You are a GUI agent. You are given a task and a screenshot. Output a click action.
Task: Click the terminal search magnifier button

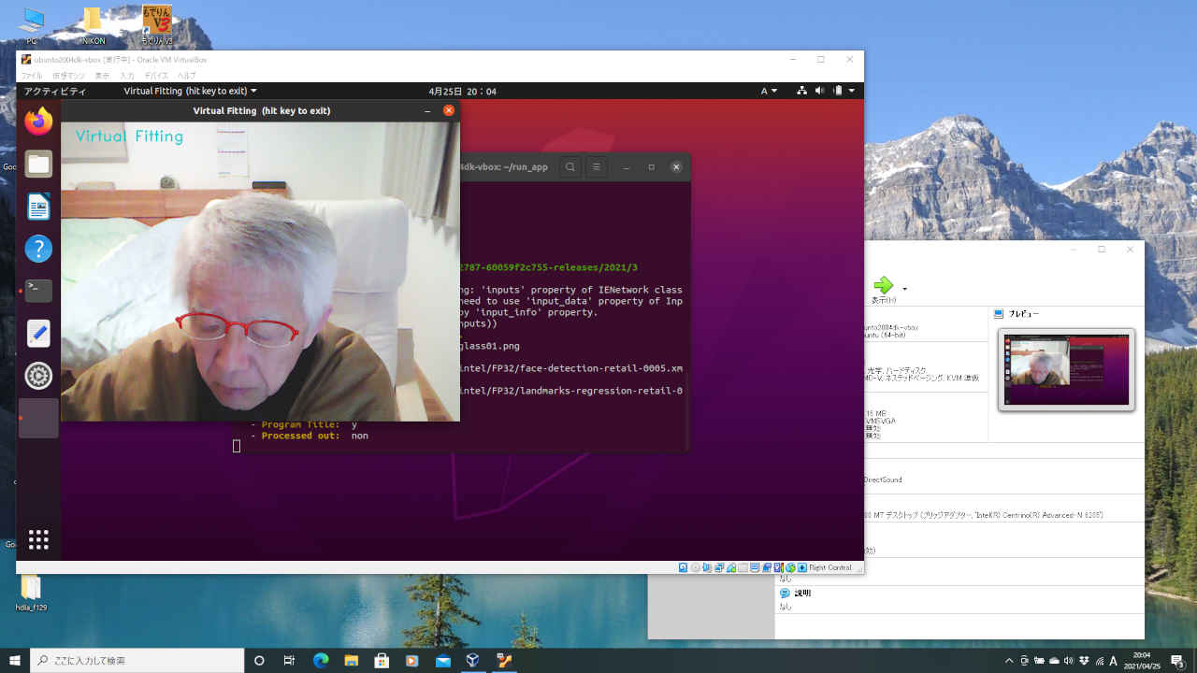[x=570, y=167]
